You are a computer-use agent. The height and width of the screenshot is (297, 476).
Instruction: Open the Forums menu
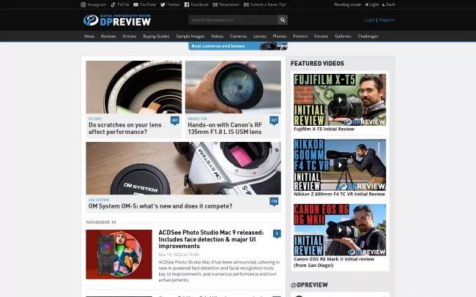pyautogui.click(x=321, y=36)
